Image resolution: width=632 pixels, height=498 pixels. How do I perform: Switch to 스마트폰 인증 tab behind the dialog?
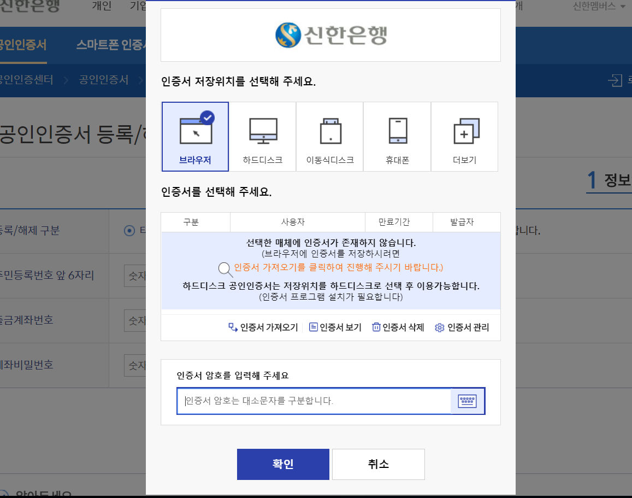(x=111, y=45)
